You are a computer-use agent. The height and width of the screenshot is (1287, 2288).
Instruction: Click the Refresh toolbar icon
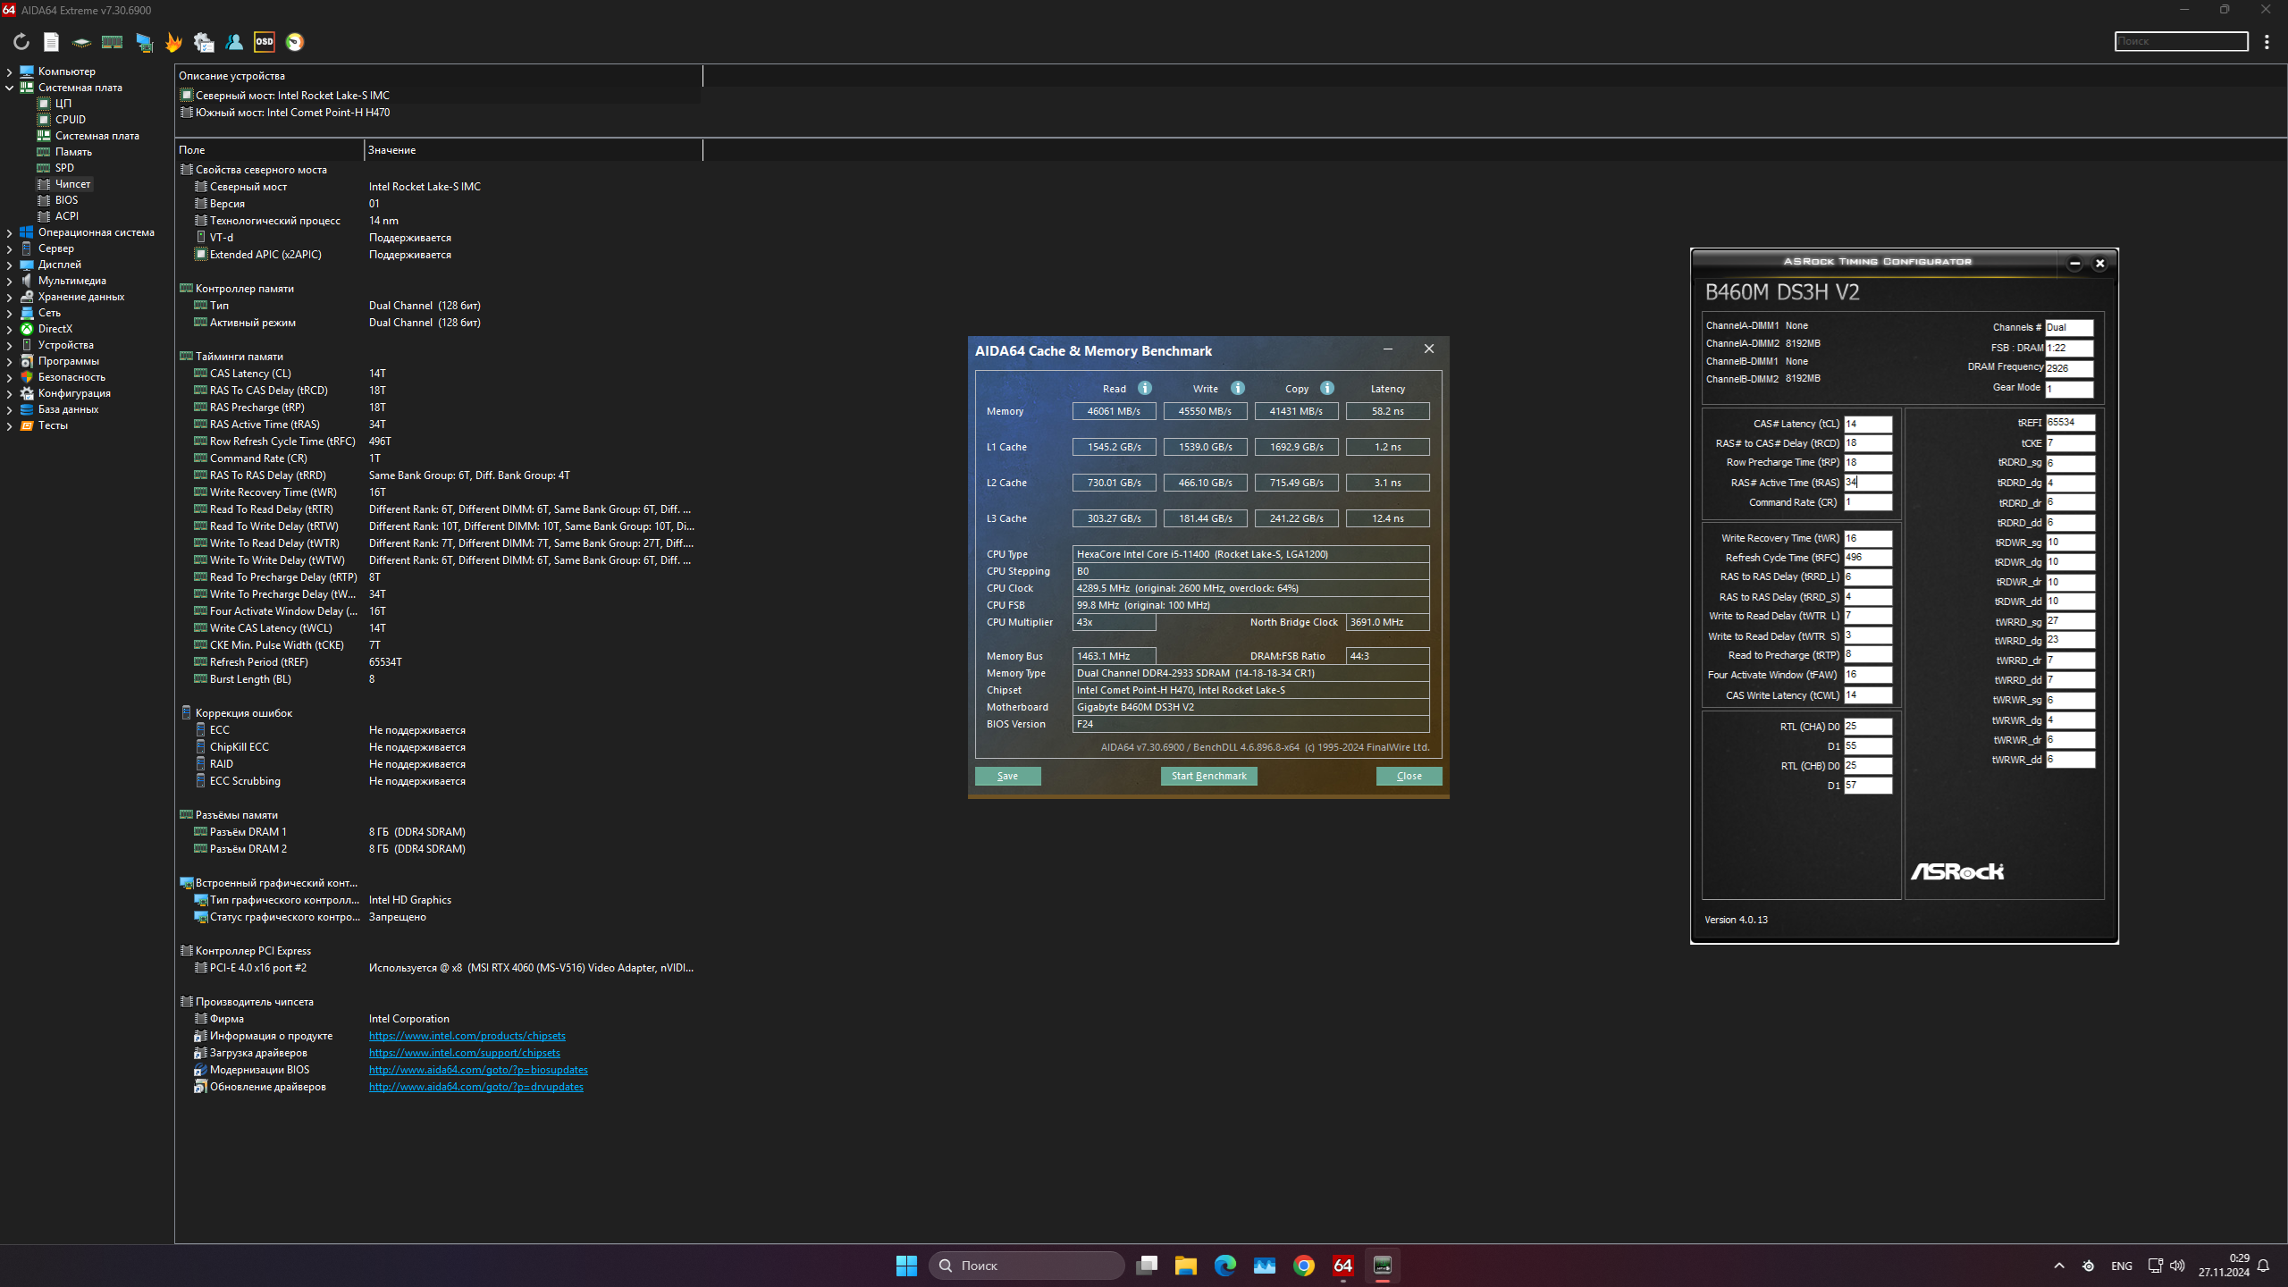(x=21, y=42)
